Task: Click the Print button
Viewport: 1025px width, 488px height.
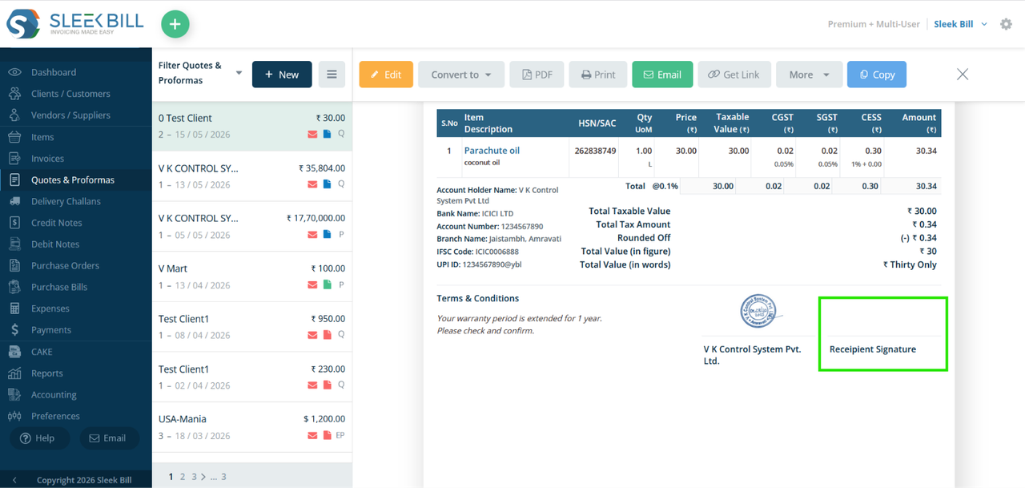Action: 598,75
